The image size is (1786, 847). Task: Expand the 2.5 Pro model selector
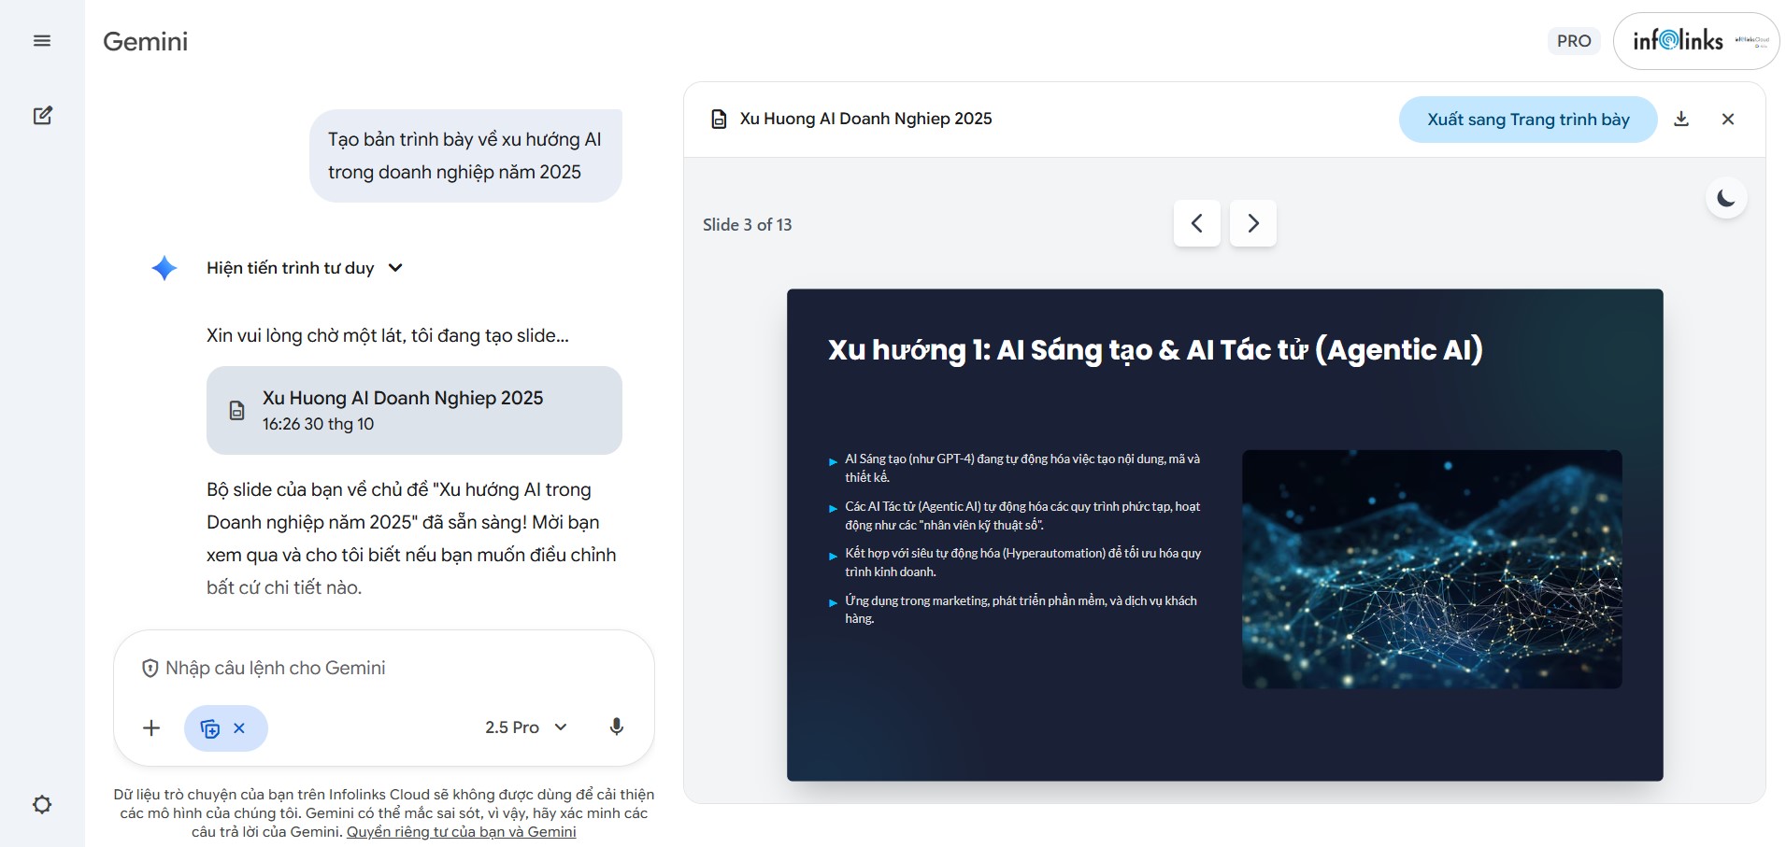[525, 727]
